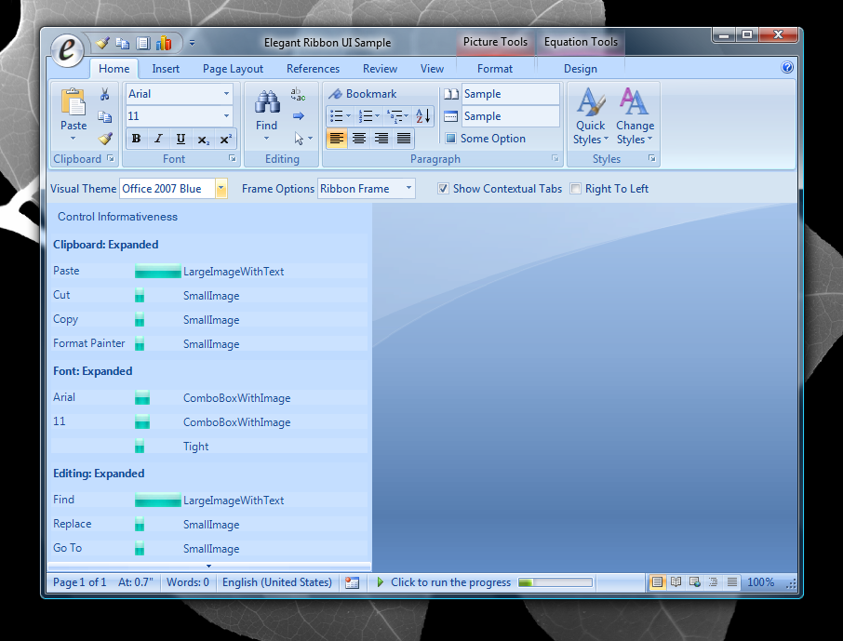
Task: Switch to the Insert tab
Action: [x=166, y=69]
